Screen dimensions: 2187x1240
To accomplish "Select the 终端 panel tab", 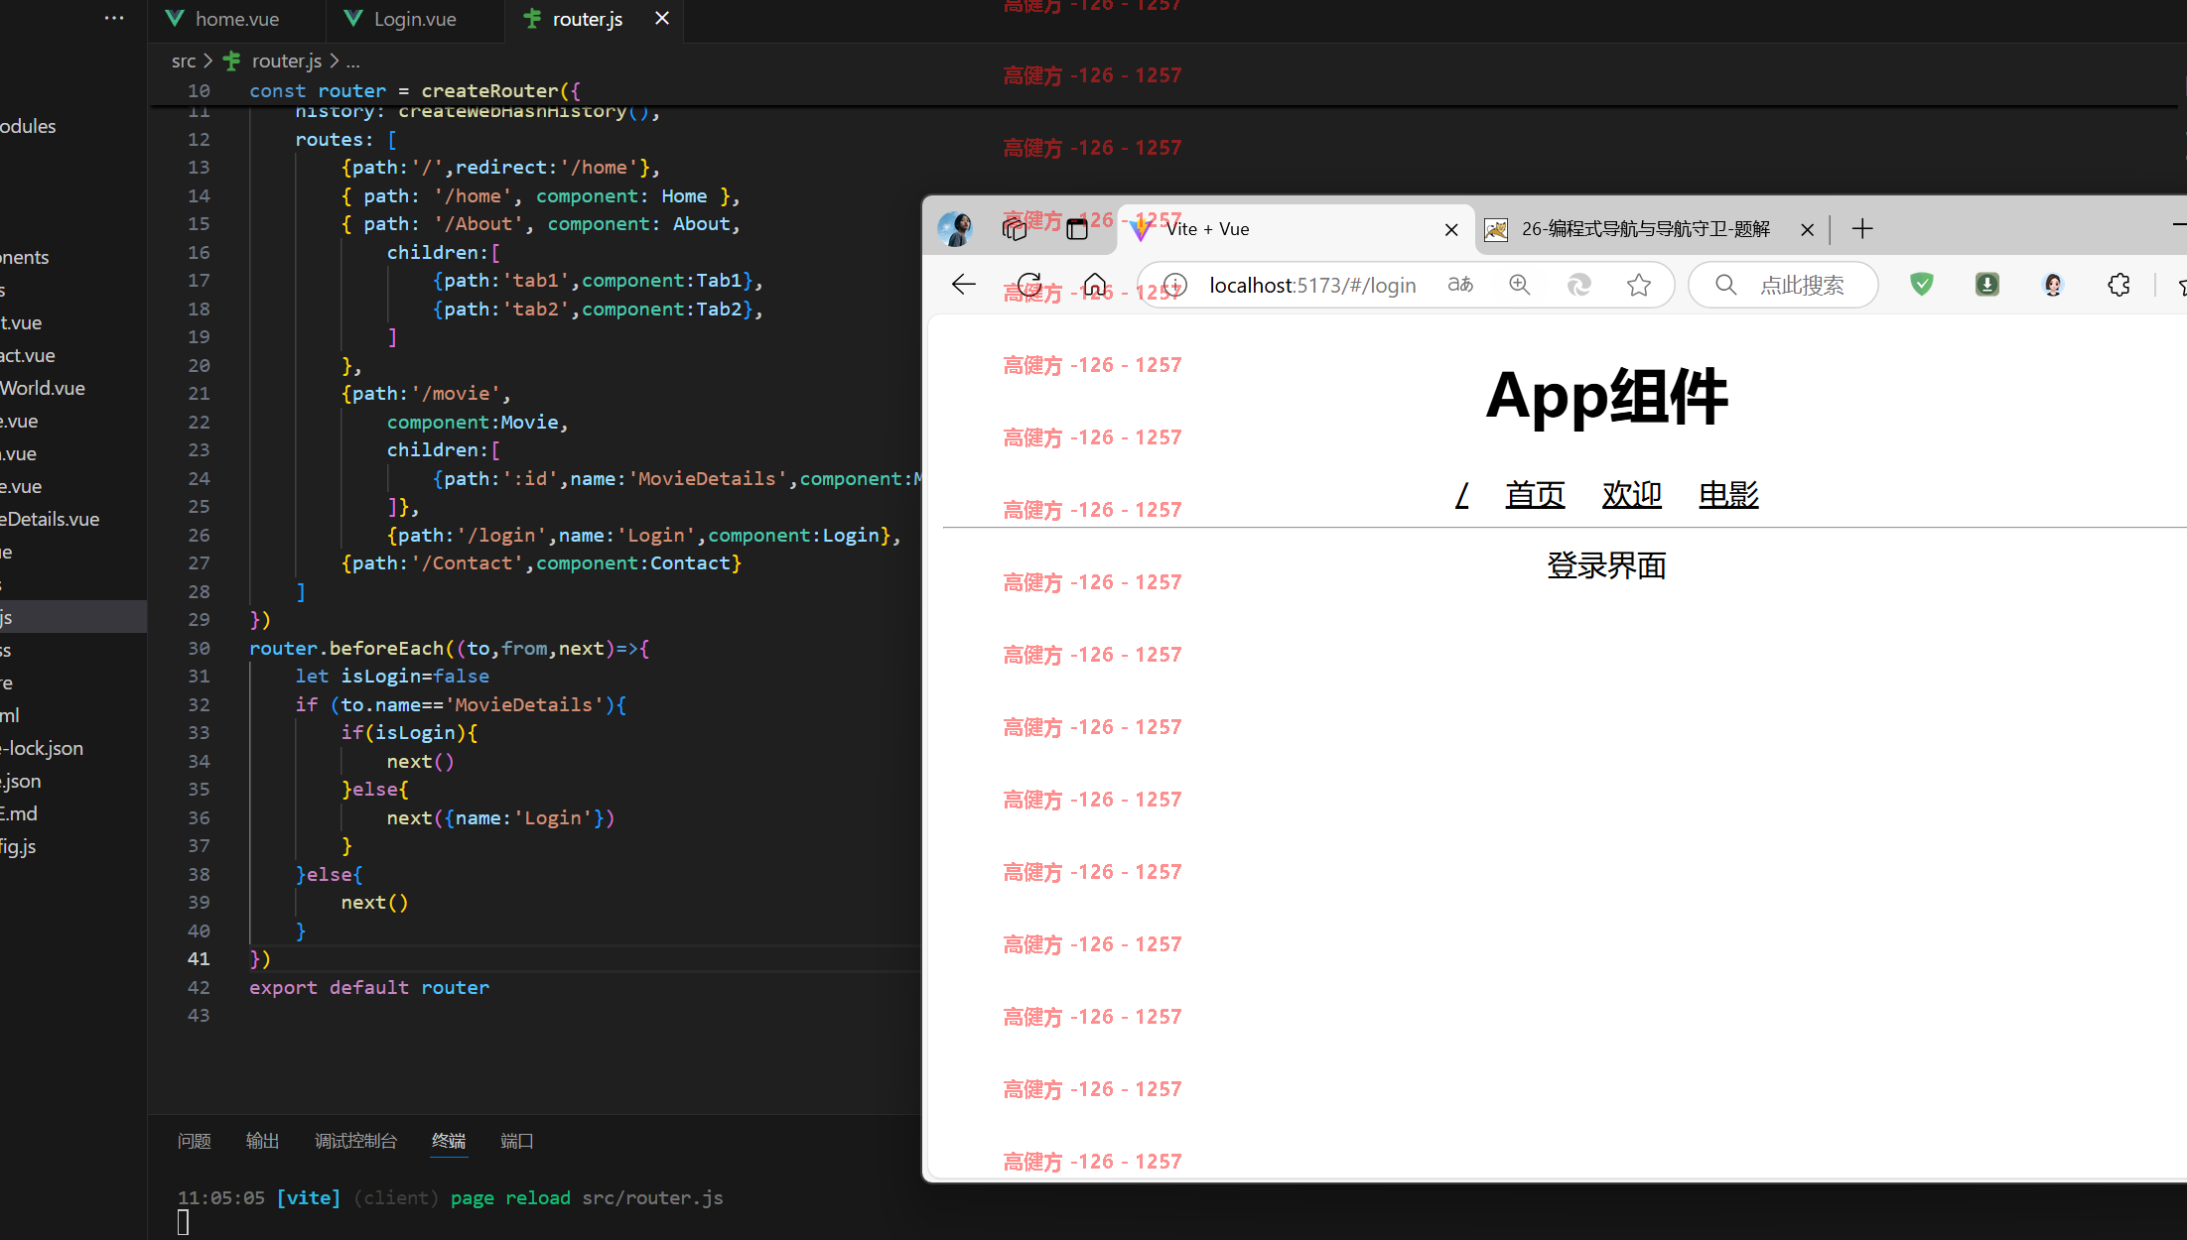I will pos(449,1141).
